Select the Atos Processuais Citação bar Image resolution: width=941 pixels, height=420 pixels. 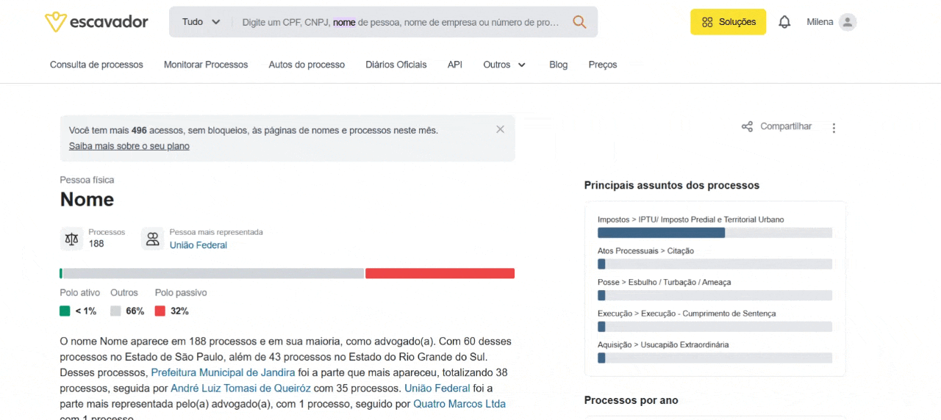click(715, 264)
